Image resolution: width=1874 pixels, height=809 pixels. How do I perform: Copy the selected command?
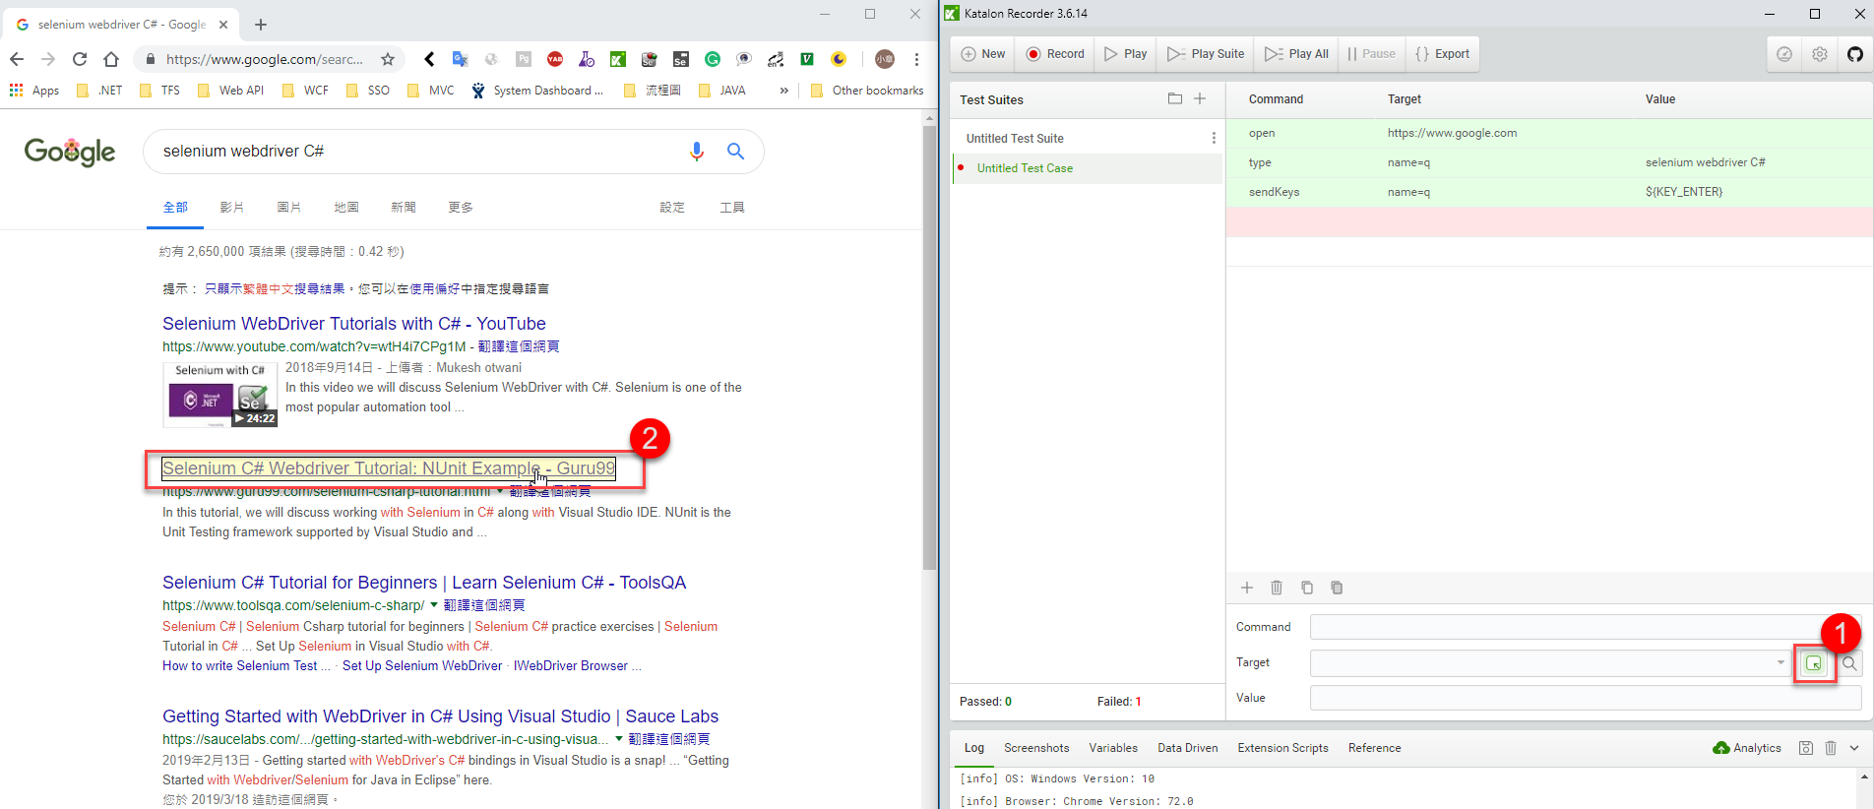tap(1307, 588)
